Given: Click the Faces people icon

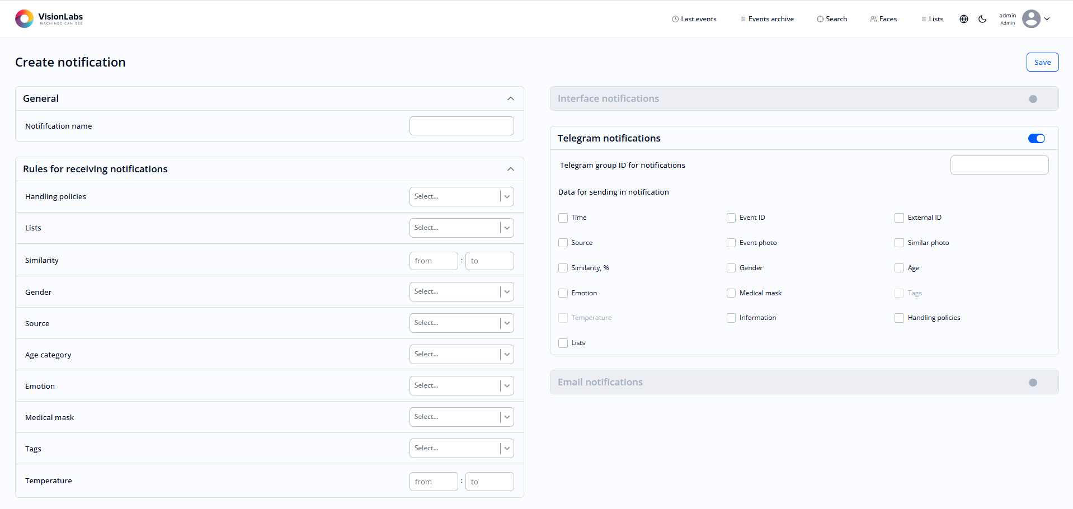Looking at the screenshot, I should point(873,18).
